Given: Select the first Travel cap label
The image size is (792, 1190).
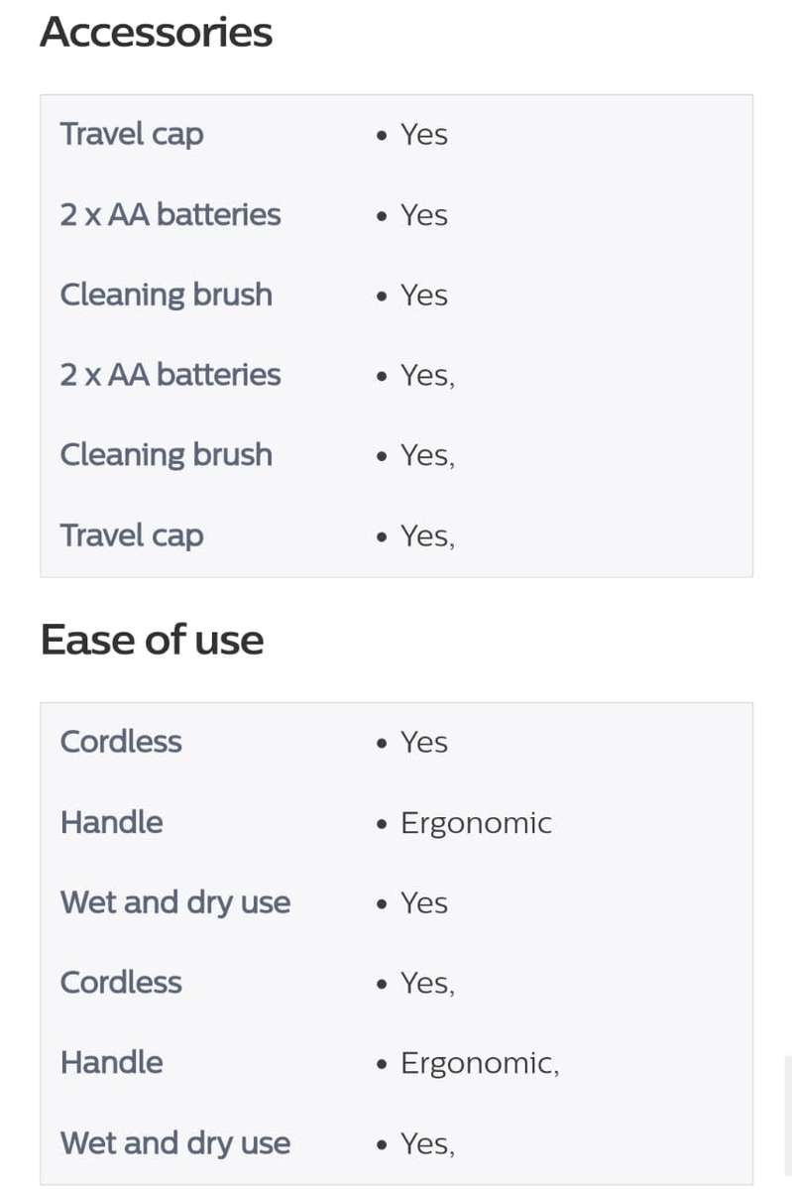Looking at the screenshot, I should pos(132,134).
